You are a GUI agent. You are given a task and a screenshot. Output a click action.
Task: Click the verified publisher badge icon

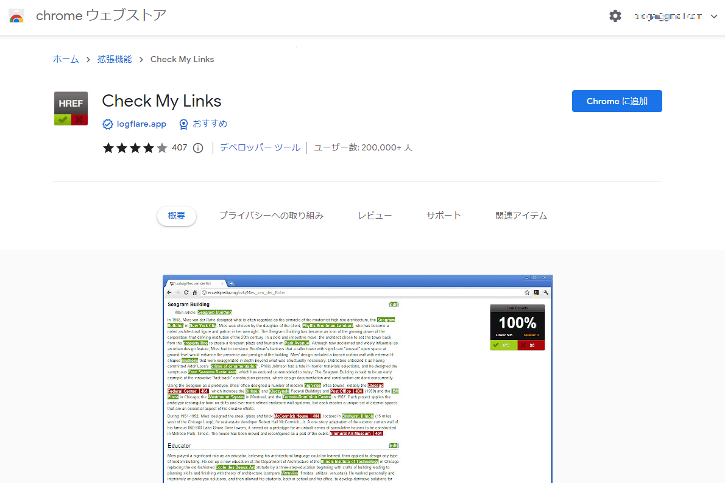pos(108,124)
